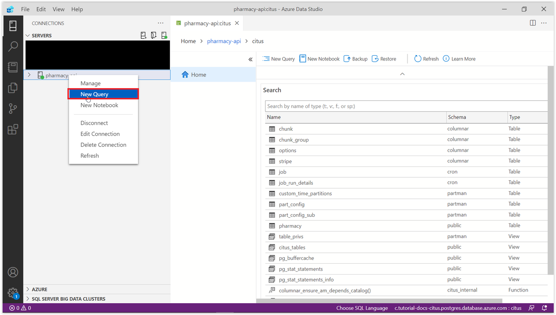Sort by Type column header
The width and height of the screenshot is (556, 315).
pyautogui.click(x=527, y=117)
